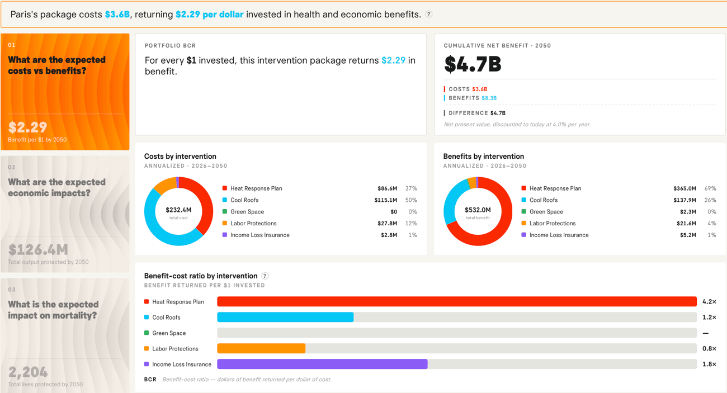
Task: Open the expected impact on mortality card
Action: pos(65,335)
